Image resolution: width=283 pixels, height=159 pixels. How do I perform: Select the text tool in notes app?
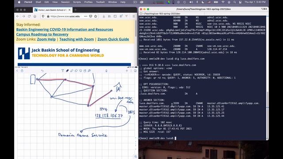pos(63,71)
